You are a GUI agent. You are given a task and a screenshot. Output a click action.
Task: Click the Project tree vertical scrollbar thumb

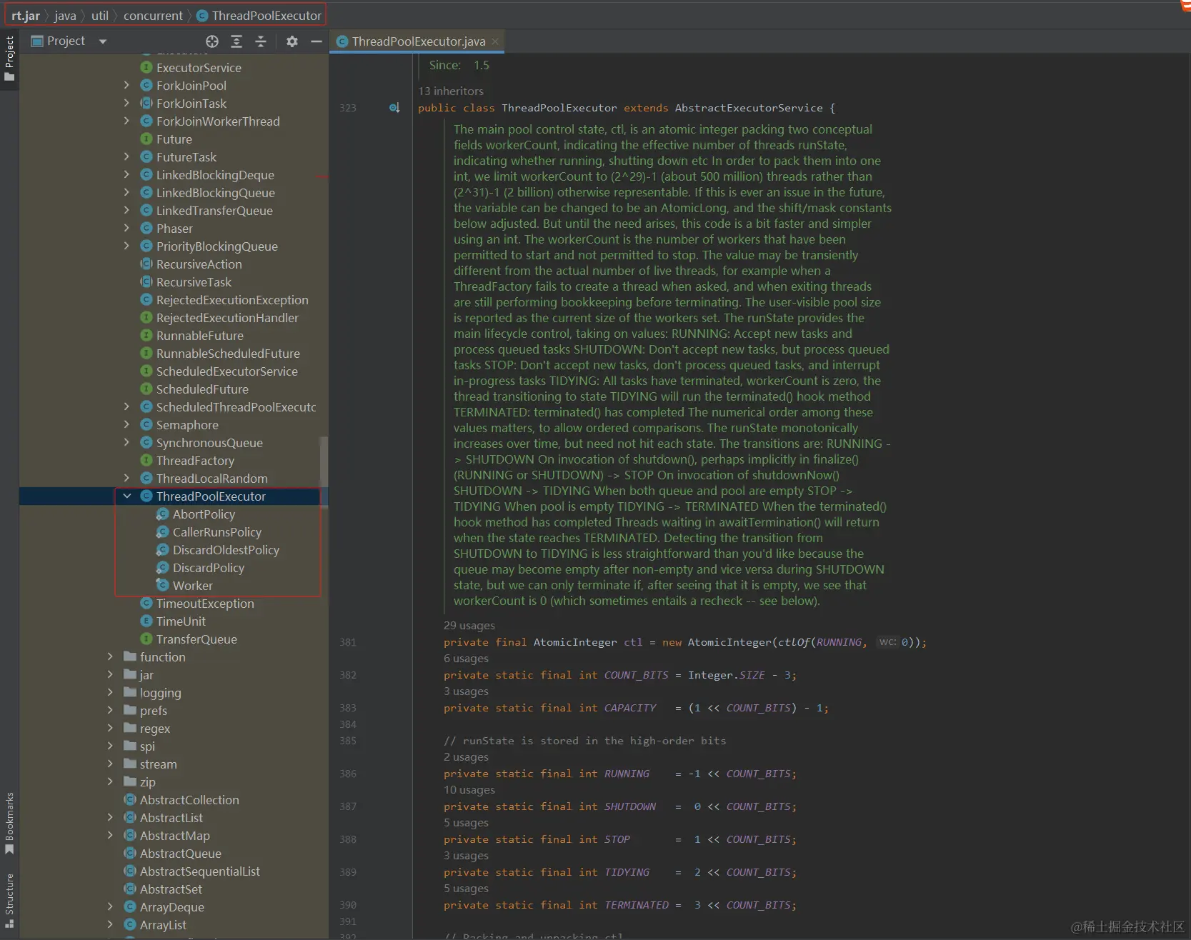tap(324, 471)
